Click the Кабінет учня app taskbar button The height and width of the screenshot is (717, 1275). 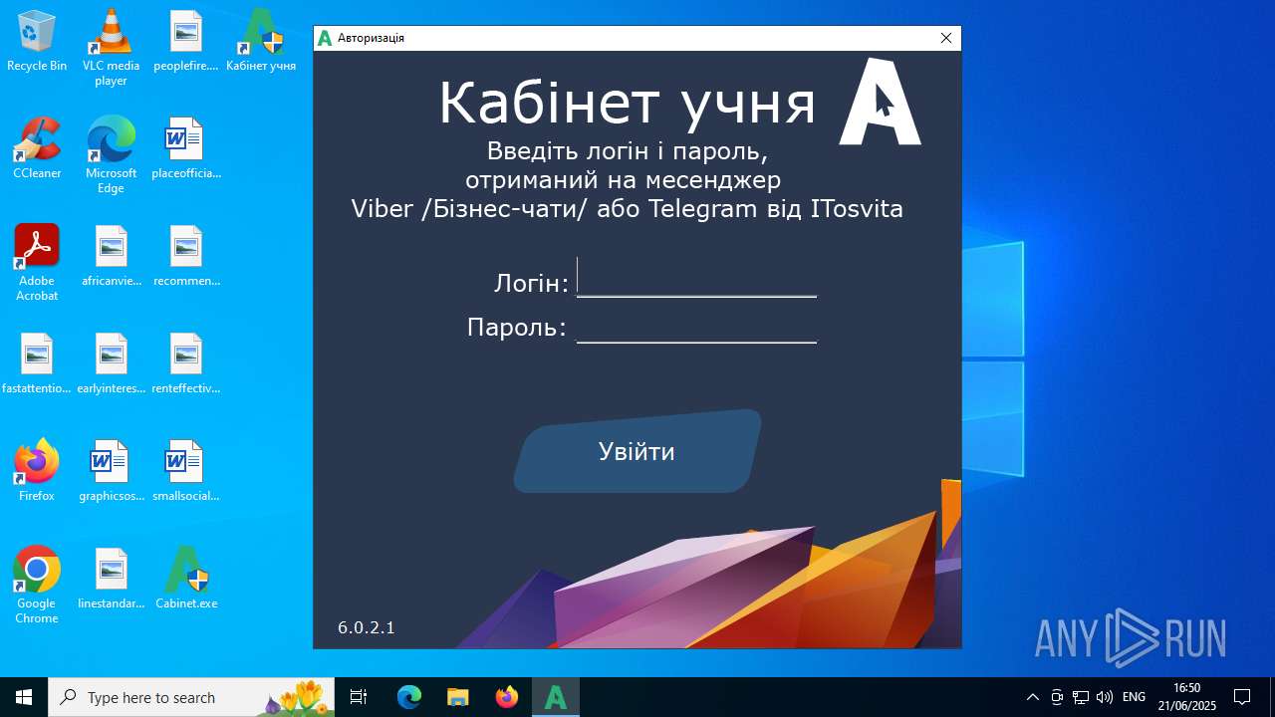[x=555, y=697]
